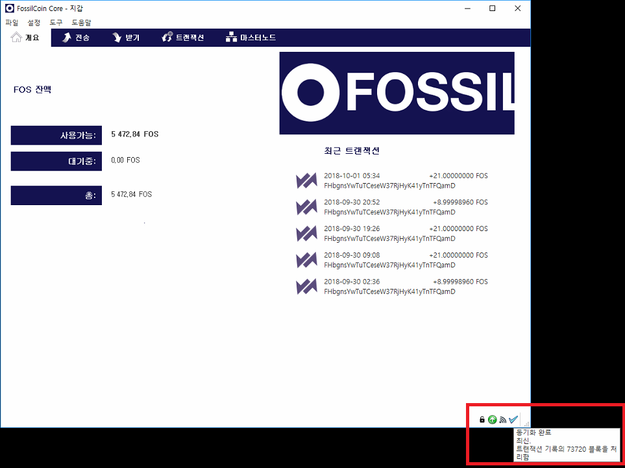The width and height of the screenshot is (625, 468).
Task: Click the green staking arrow status icon
Action: 492,419
